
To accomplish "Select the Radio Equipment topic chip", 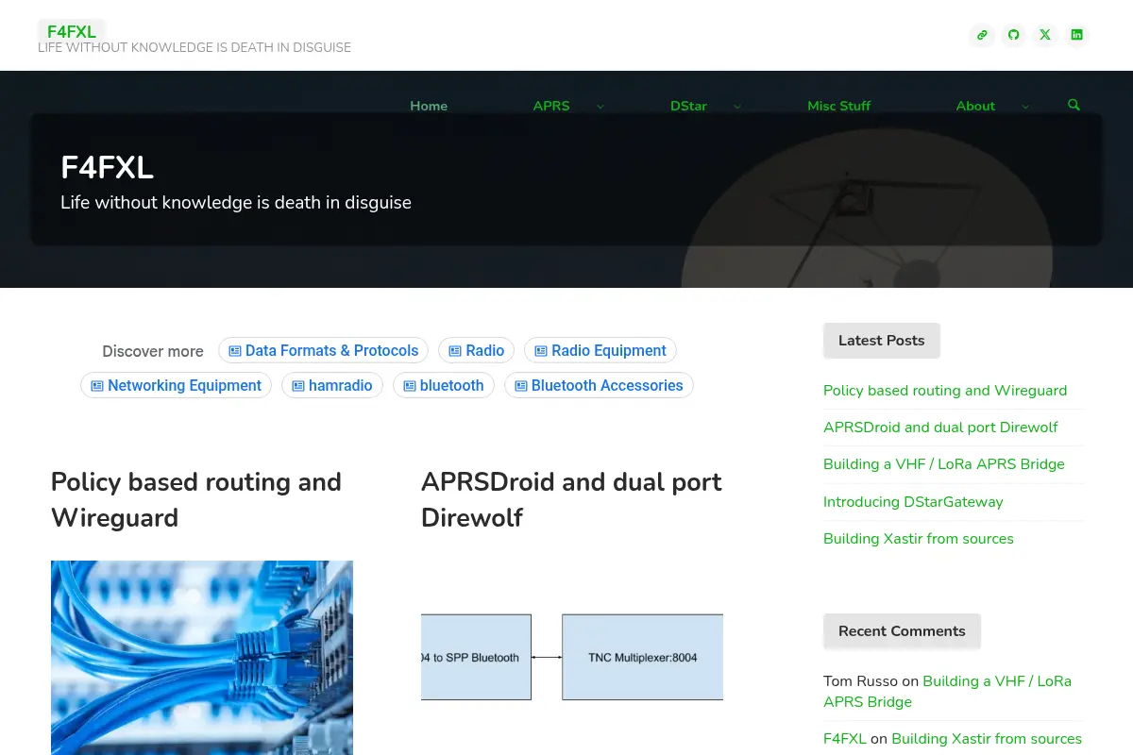I will 600,350.
